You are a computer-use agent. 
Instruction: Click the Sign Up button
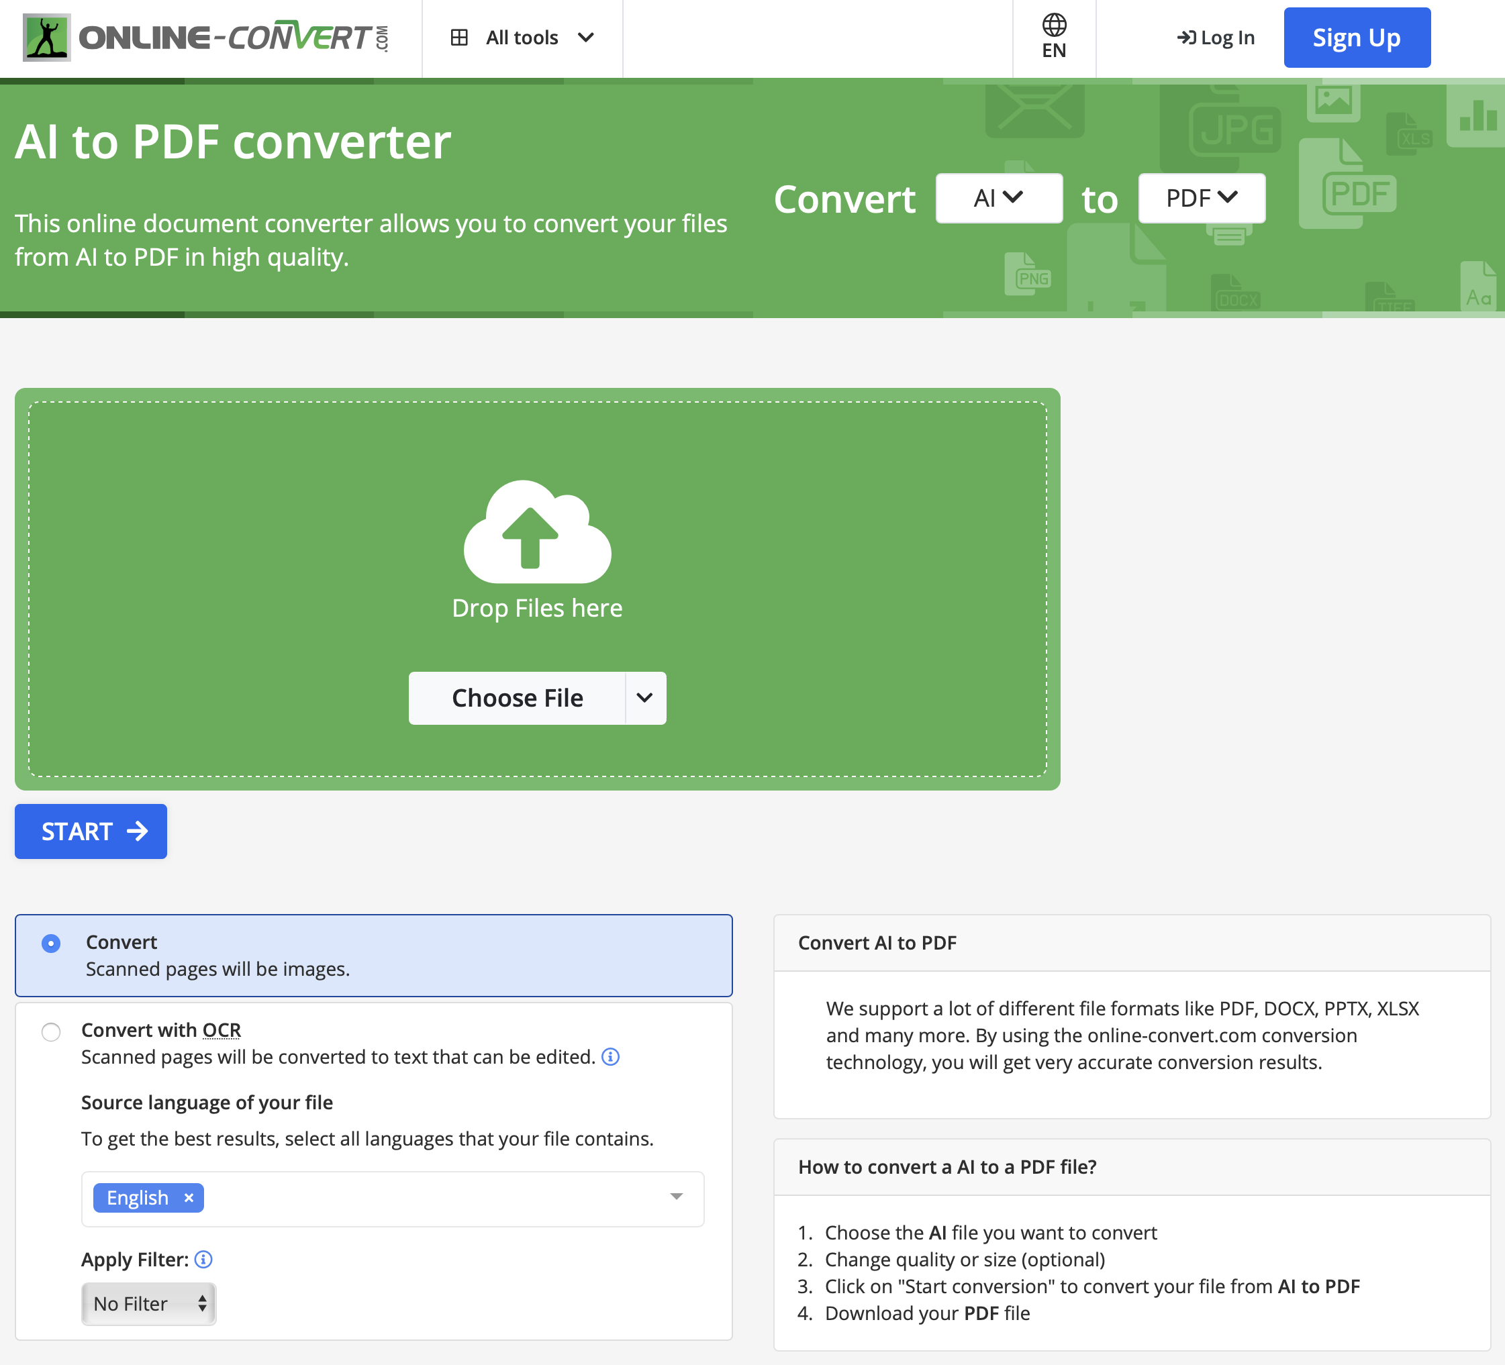1357,38
